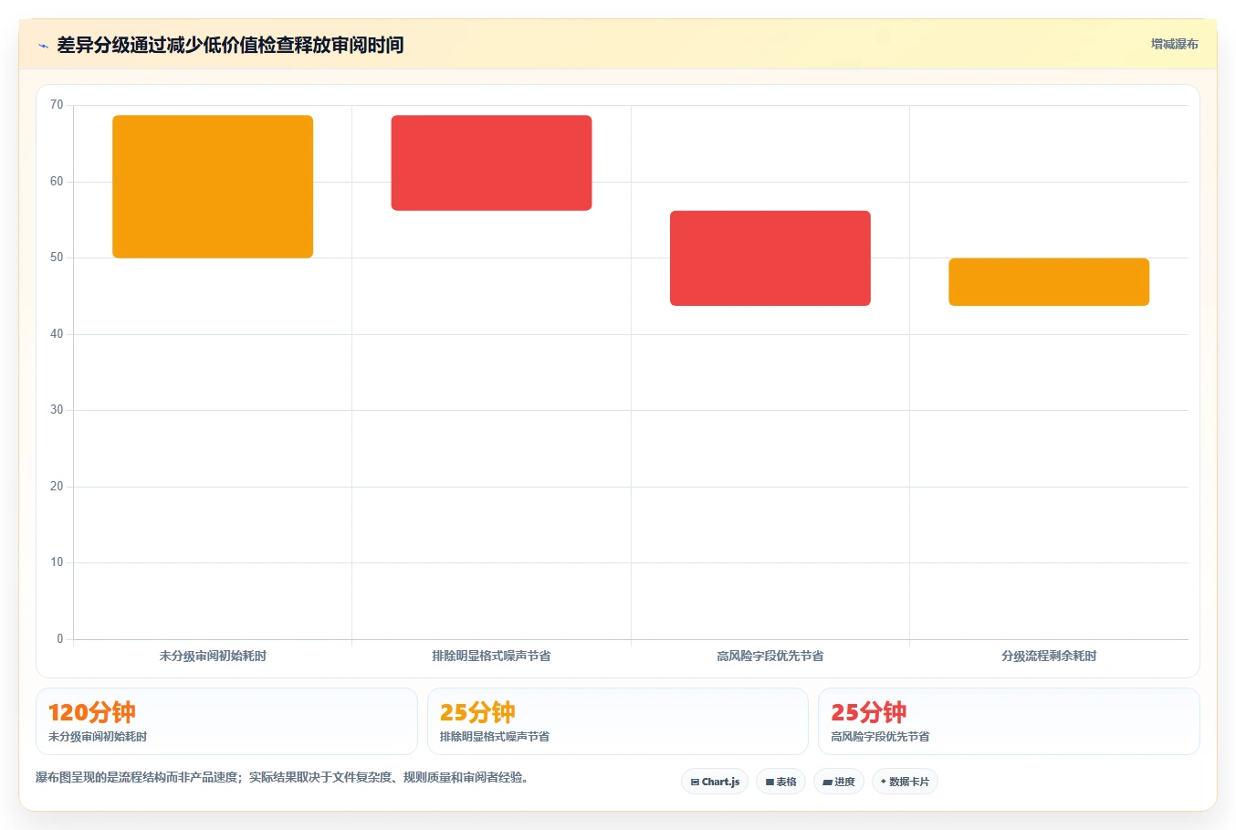Click the y-axis value 50
Screen dimensions: 1236x830
click(57, 257)
